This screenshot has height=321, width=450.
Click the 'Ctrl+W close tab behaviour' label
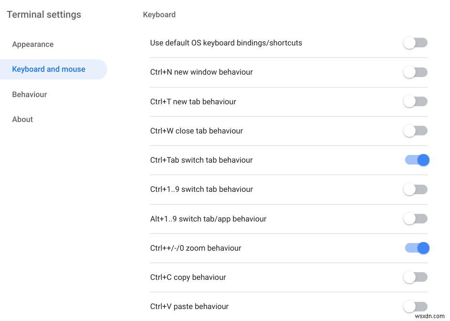point(196,131)
